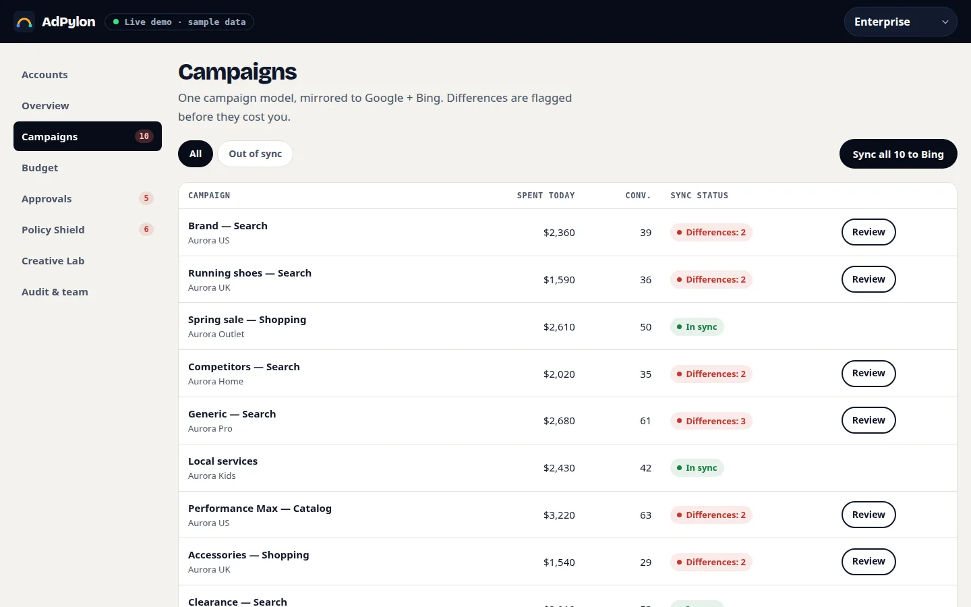Review Competitors — Search differences
Viewport: 971px width, 607px height.
click(x=869, y=373)
